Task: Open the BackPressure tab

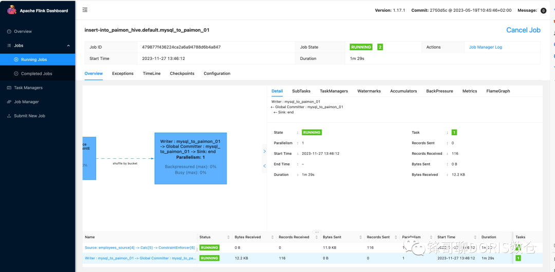Action: tap(439, 91)
